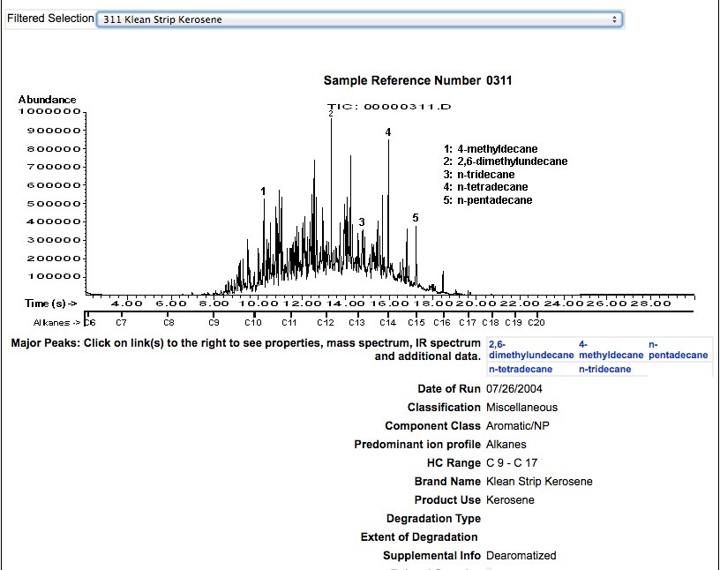Click peak label 1 on the chromatogram

point(263,191)
